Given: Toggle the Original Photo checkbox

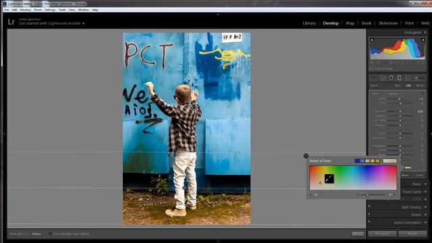Looking at the screenshot, I should click(x=371, y=69).
